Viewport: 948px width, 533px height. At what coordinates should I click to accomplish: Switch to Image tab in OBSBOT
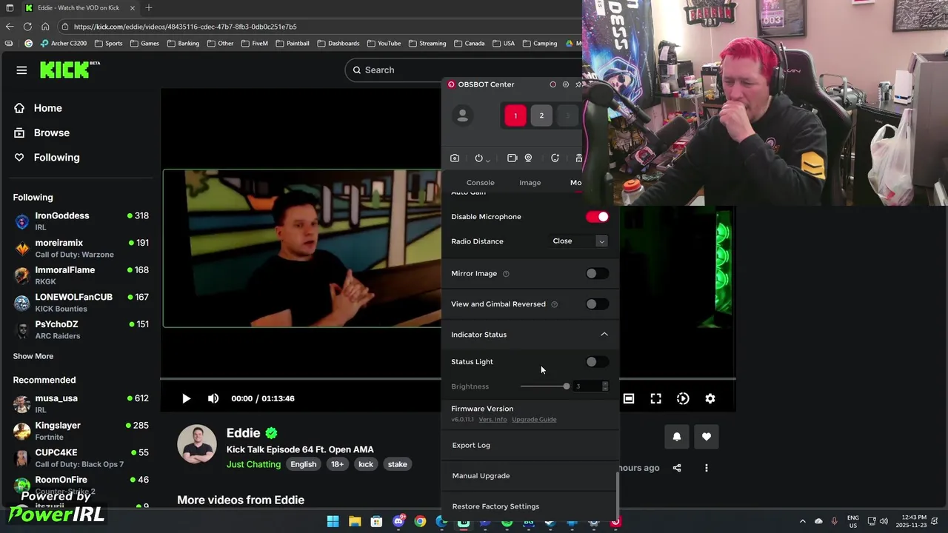530,183
